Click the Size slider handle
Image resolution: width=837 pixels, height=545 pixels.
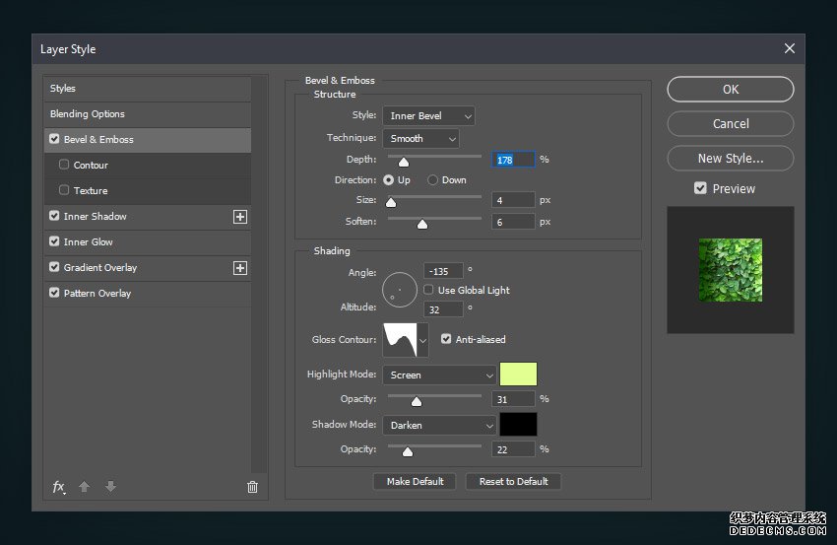pyautogui.click(x=391, y=202)
